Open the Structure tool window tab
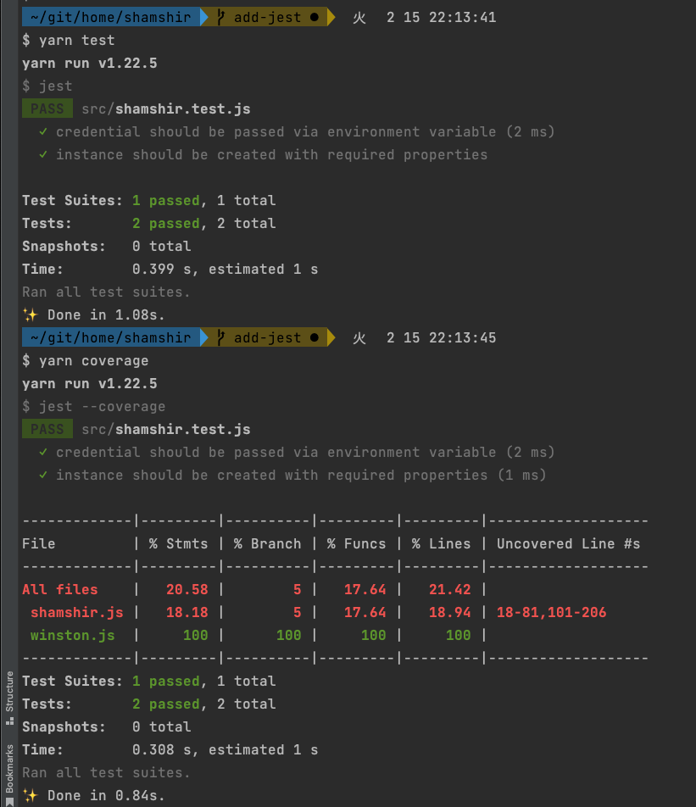 pyautogui.click(x=9, y=698)
